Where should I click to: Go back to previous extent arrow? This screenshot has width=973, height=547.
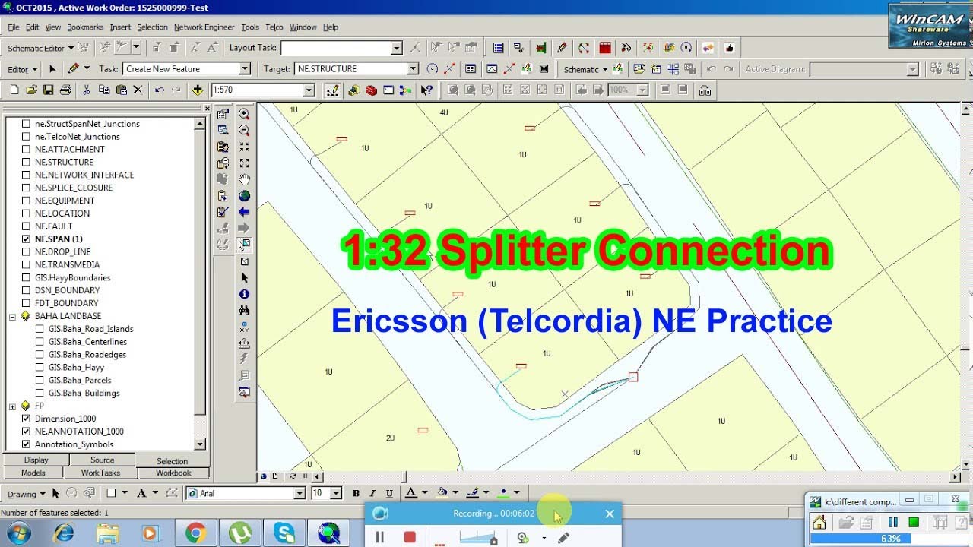click(244, 212)
